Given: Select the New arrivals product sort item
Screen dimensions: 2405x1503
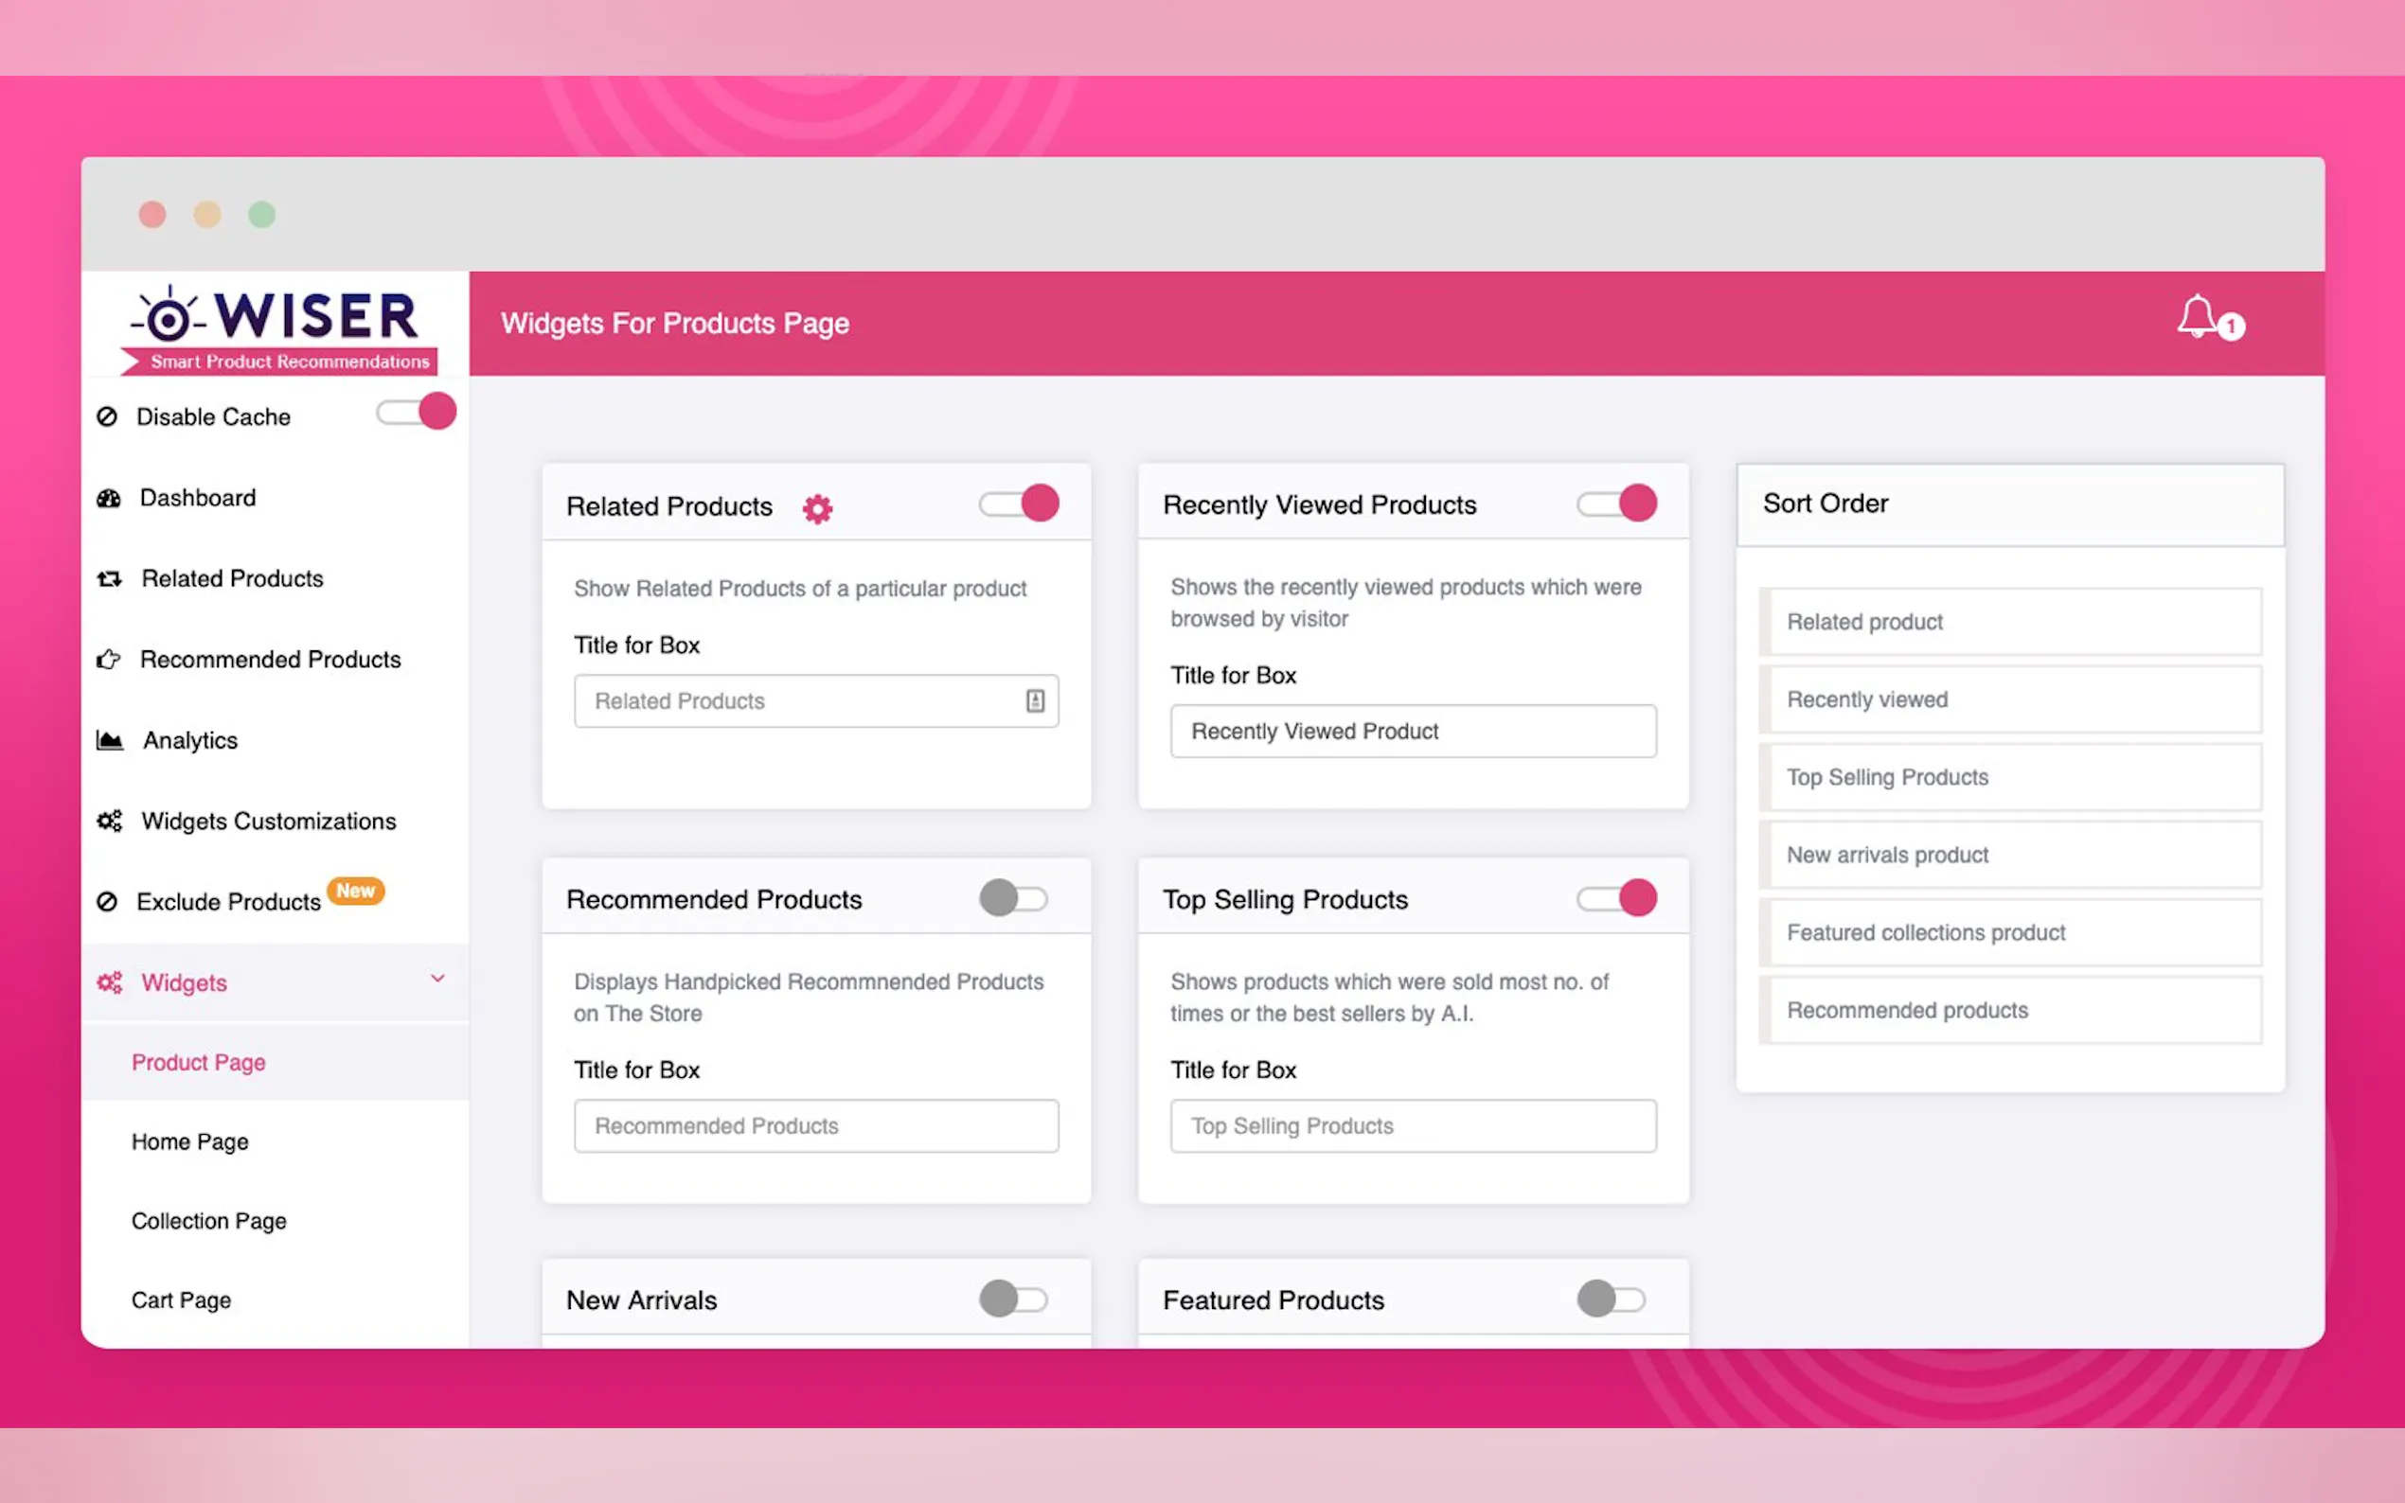Looking at the screenshot, I should click(x=2010, y=855).
